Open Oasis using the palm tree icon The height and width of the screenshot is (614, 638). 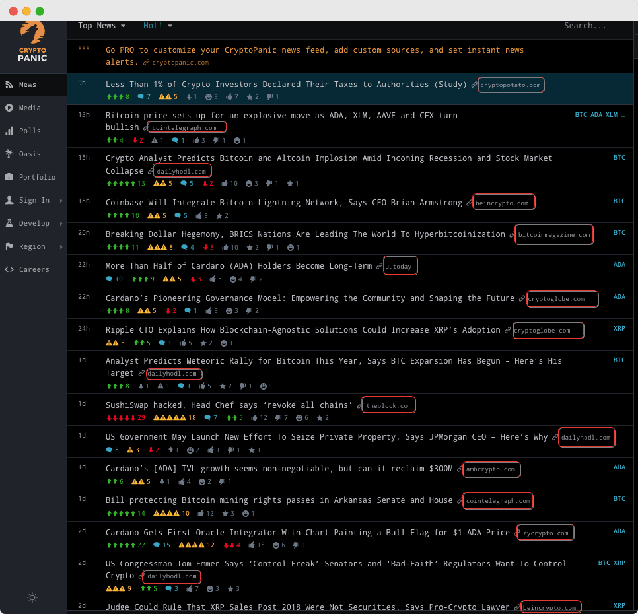tap(9, 154)
